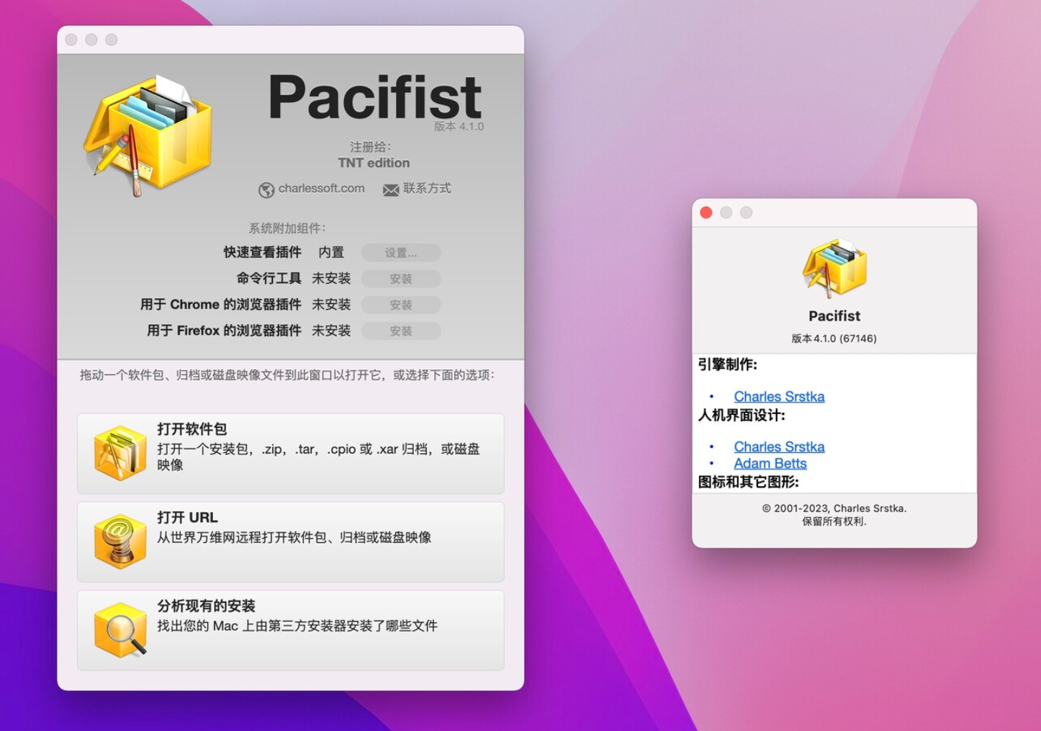Click the 引擎制作: heading in About window
1041x731 pixels.
click(728, 364)
